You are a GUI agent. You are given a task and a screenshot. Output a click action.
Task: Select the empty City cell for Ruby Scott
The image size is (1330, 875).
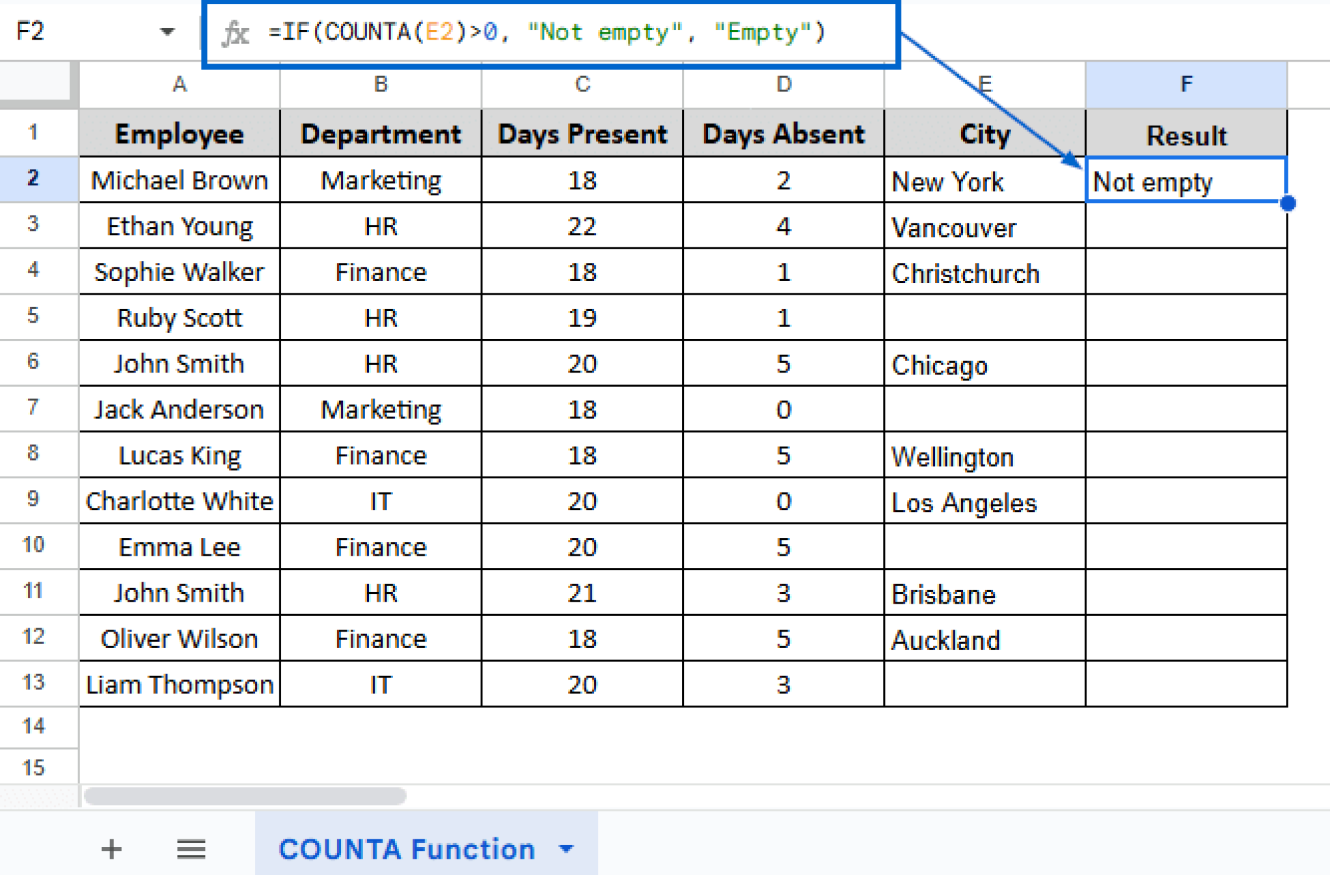pyautogui.click(x=984, y=317)
